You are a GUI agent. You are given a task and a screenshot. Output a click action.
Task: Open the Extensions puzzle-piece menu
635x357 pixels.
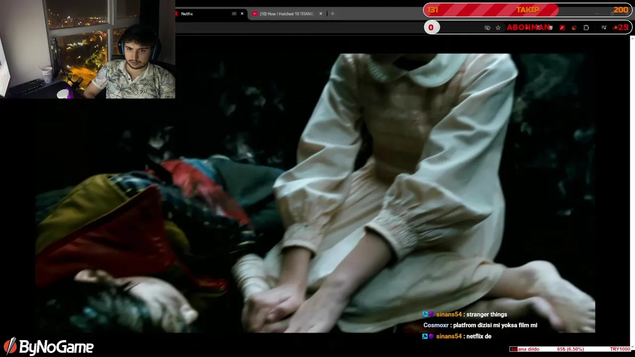point(586,28)
